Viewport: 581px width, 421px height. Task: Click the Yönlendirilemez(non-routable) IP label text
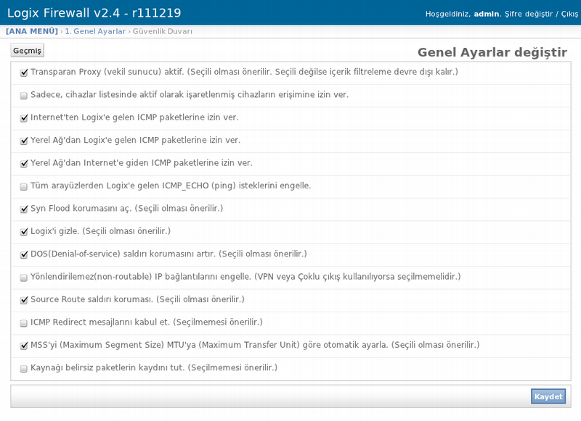(245, 277)
